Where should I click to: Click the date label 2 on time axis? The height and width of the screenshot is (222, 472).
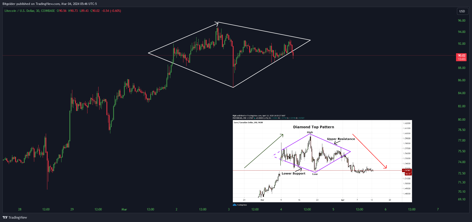176,209
